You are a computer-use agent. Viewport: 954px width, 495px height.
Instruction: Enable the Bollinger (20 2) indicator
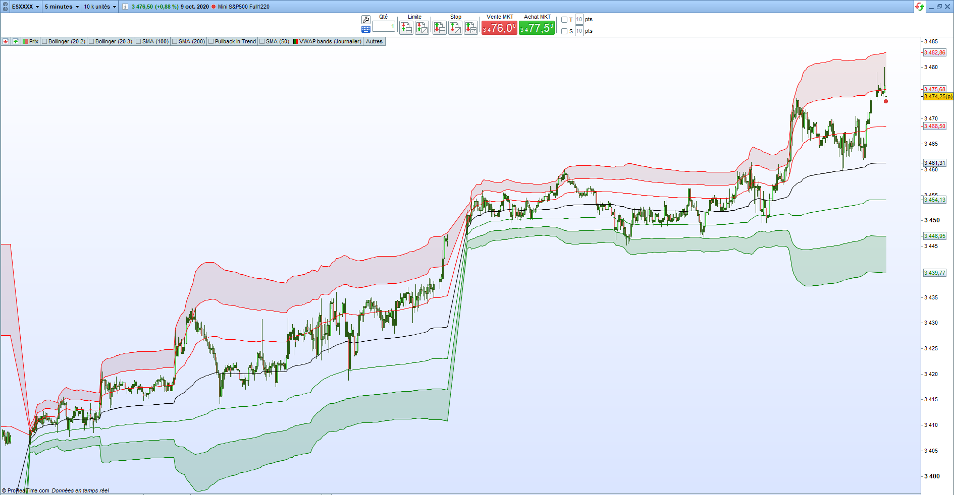[x=44, y=41]
